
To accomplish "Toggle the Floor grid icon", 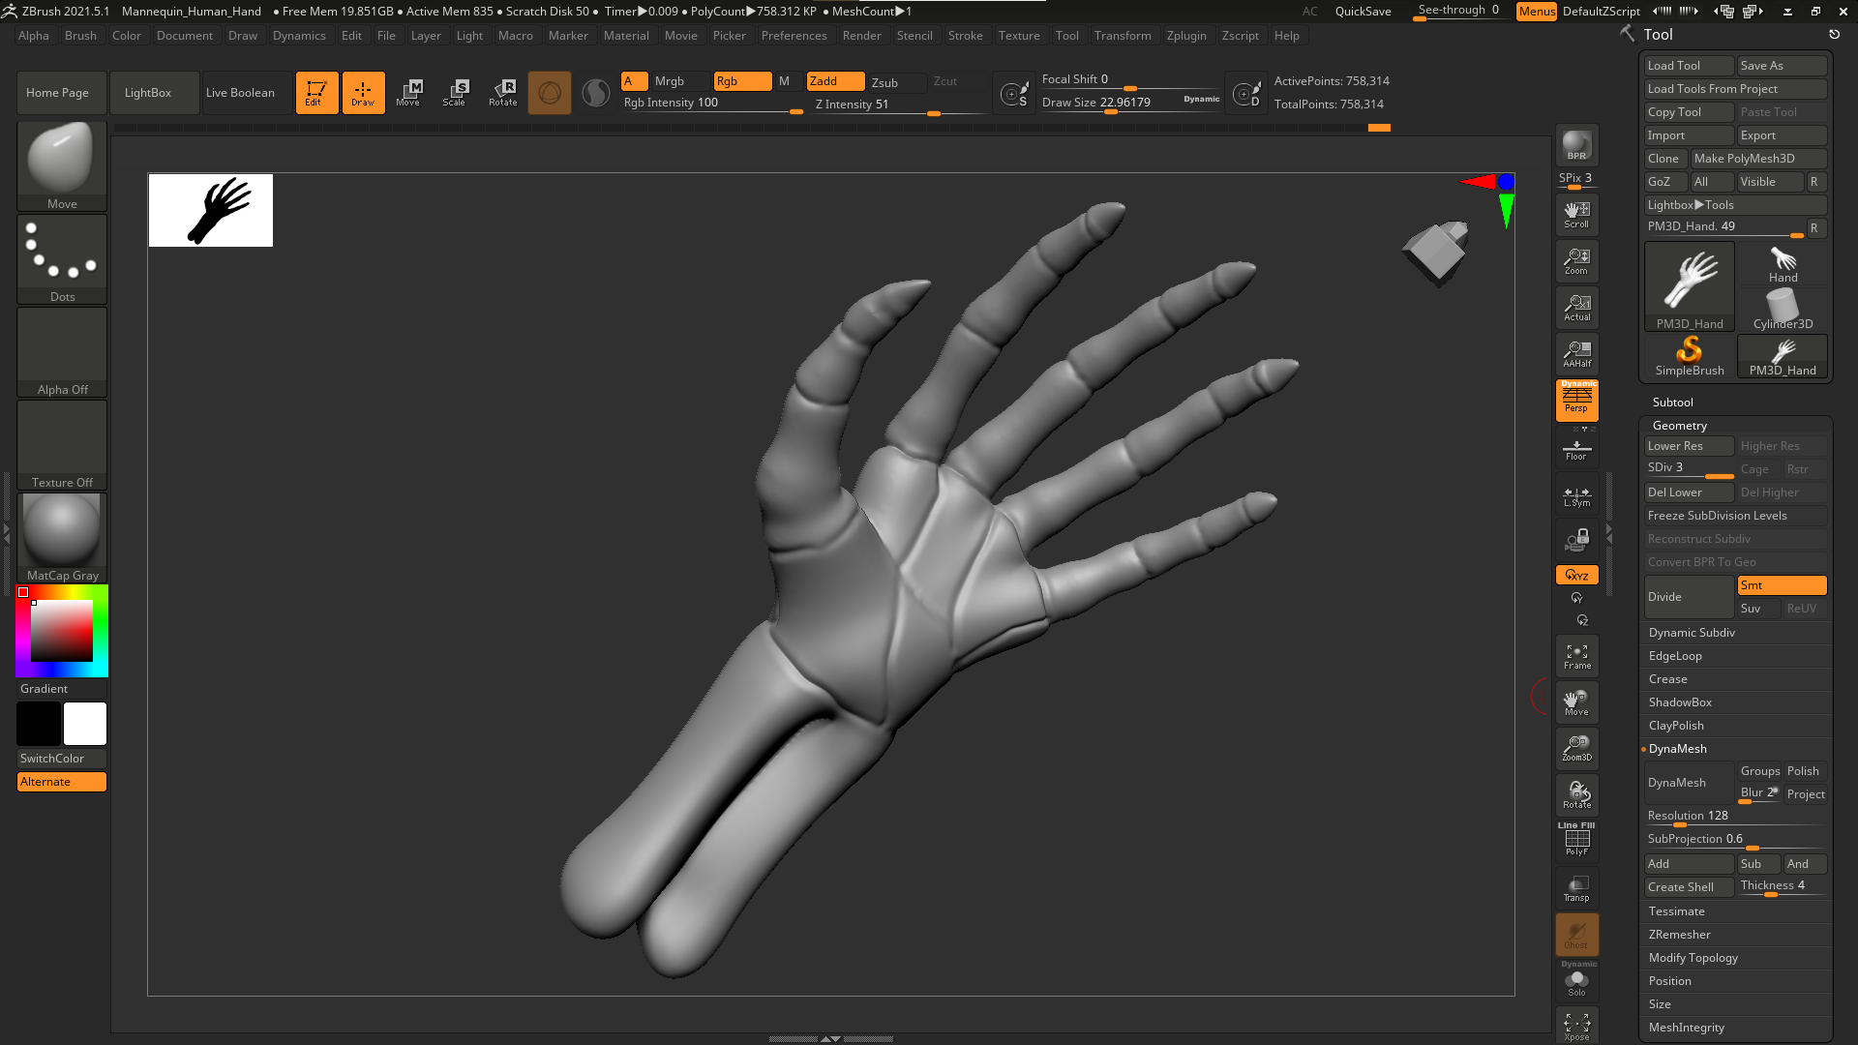I will (1576, 450).
